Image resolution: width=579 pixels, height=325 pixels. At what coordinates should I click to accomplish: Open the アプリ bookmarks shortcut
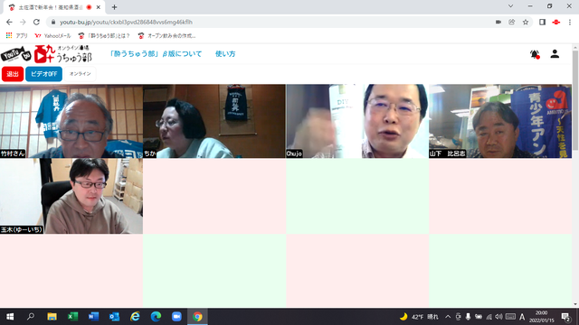pos(17,36)
